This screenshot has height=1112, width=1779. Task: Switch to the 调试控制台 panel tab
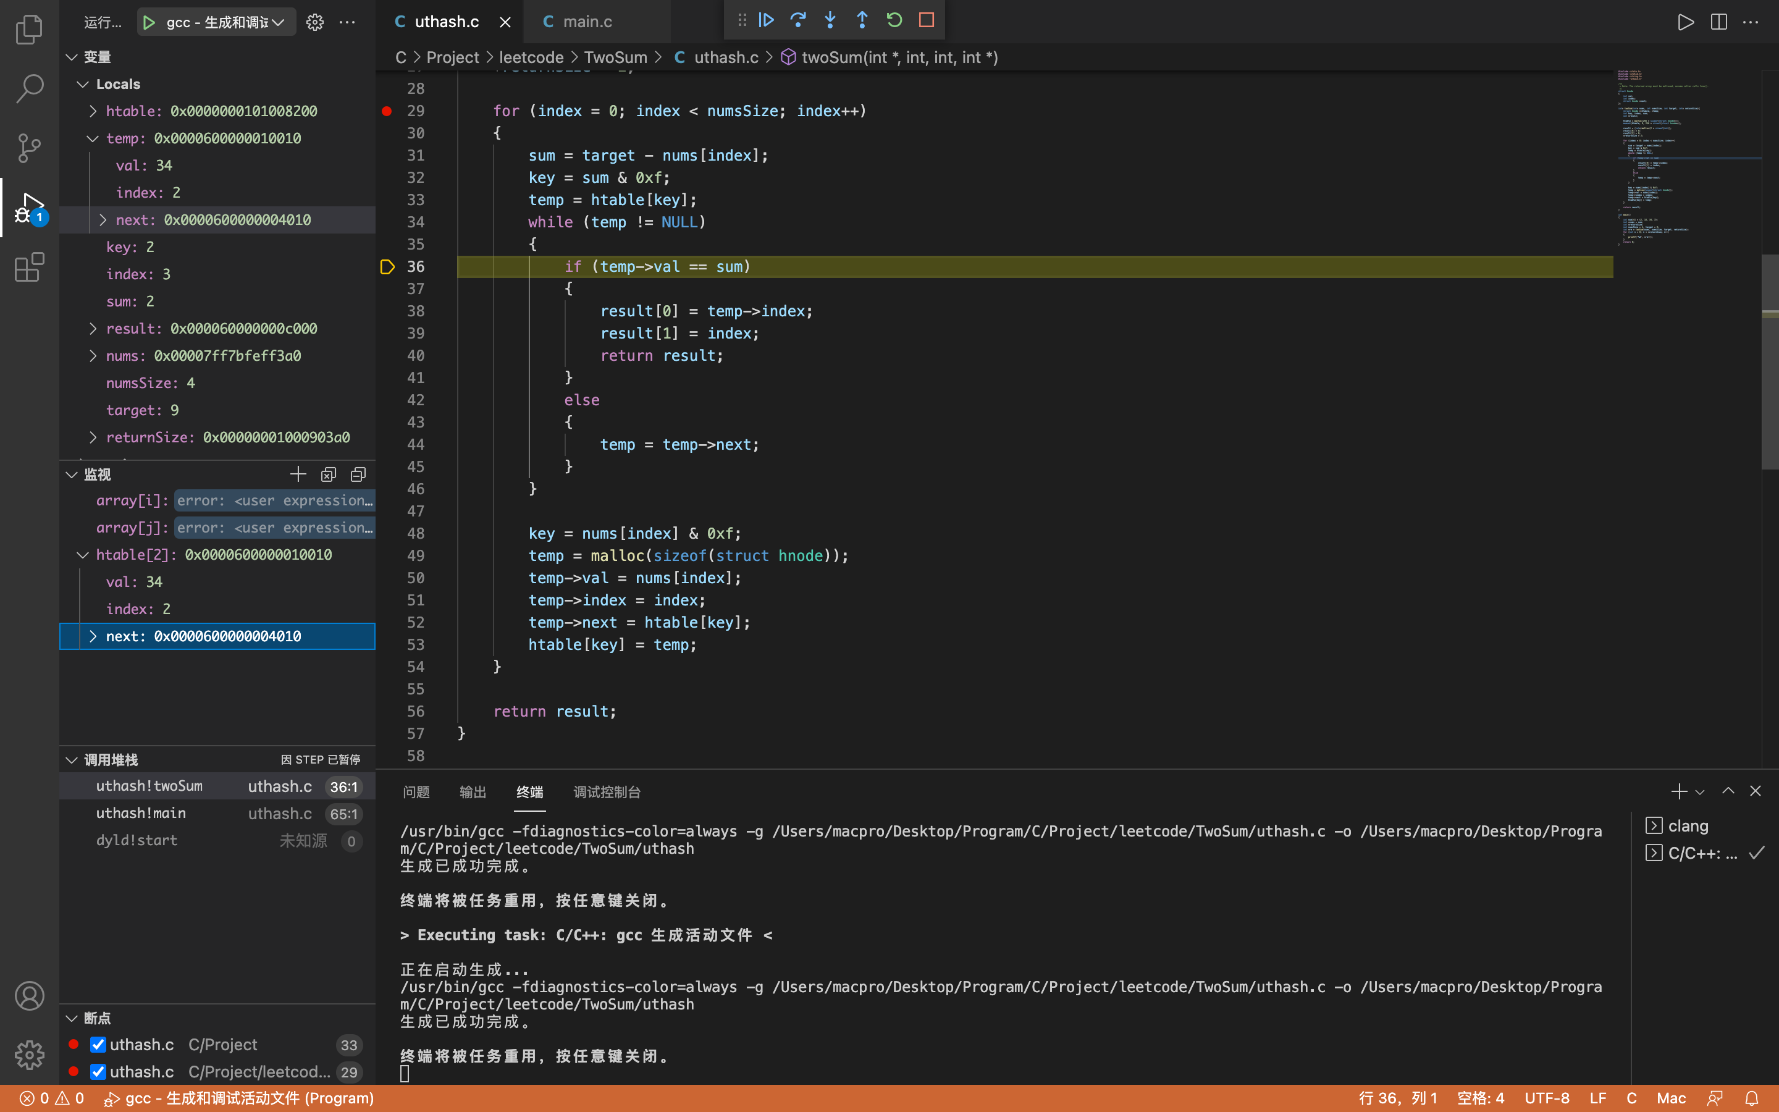pos(607,792)
